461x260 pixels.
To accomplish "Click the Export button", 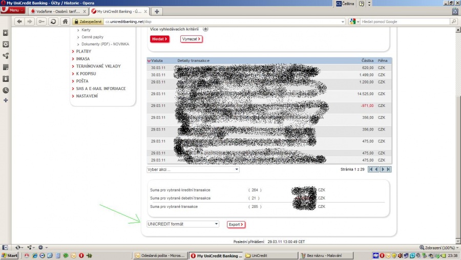I will pyautogui.click(x=236, y=225).
